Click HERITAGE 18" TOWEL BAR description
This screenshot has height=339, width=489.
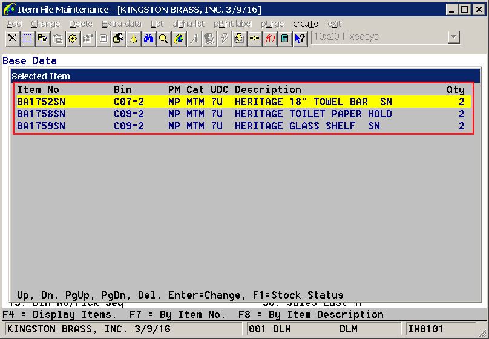click(x=313, y=102)
